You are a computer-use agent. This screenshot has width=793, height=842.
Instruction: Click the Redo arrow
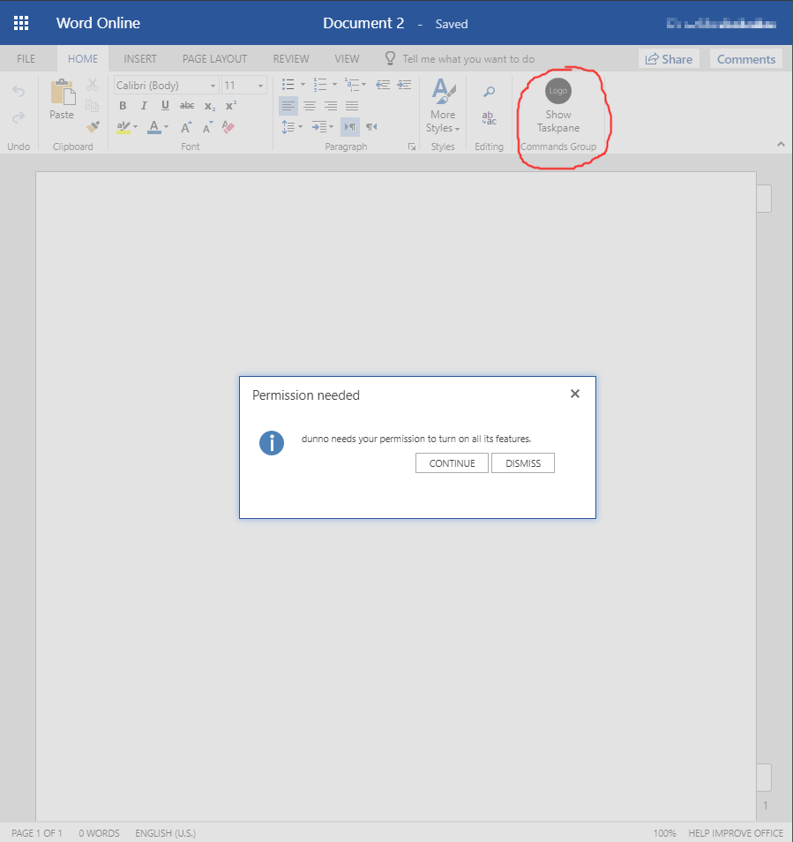pyautogui.click(x=19, y=117)
